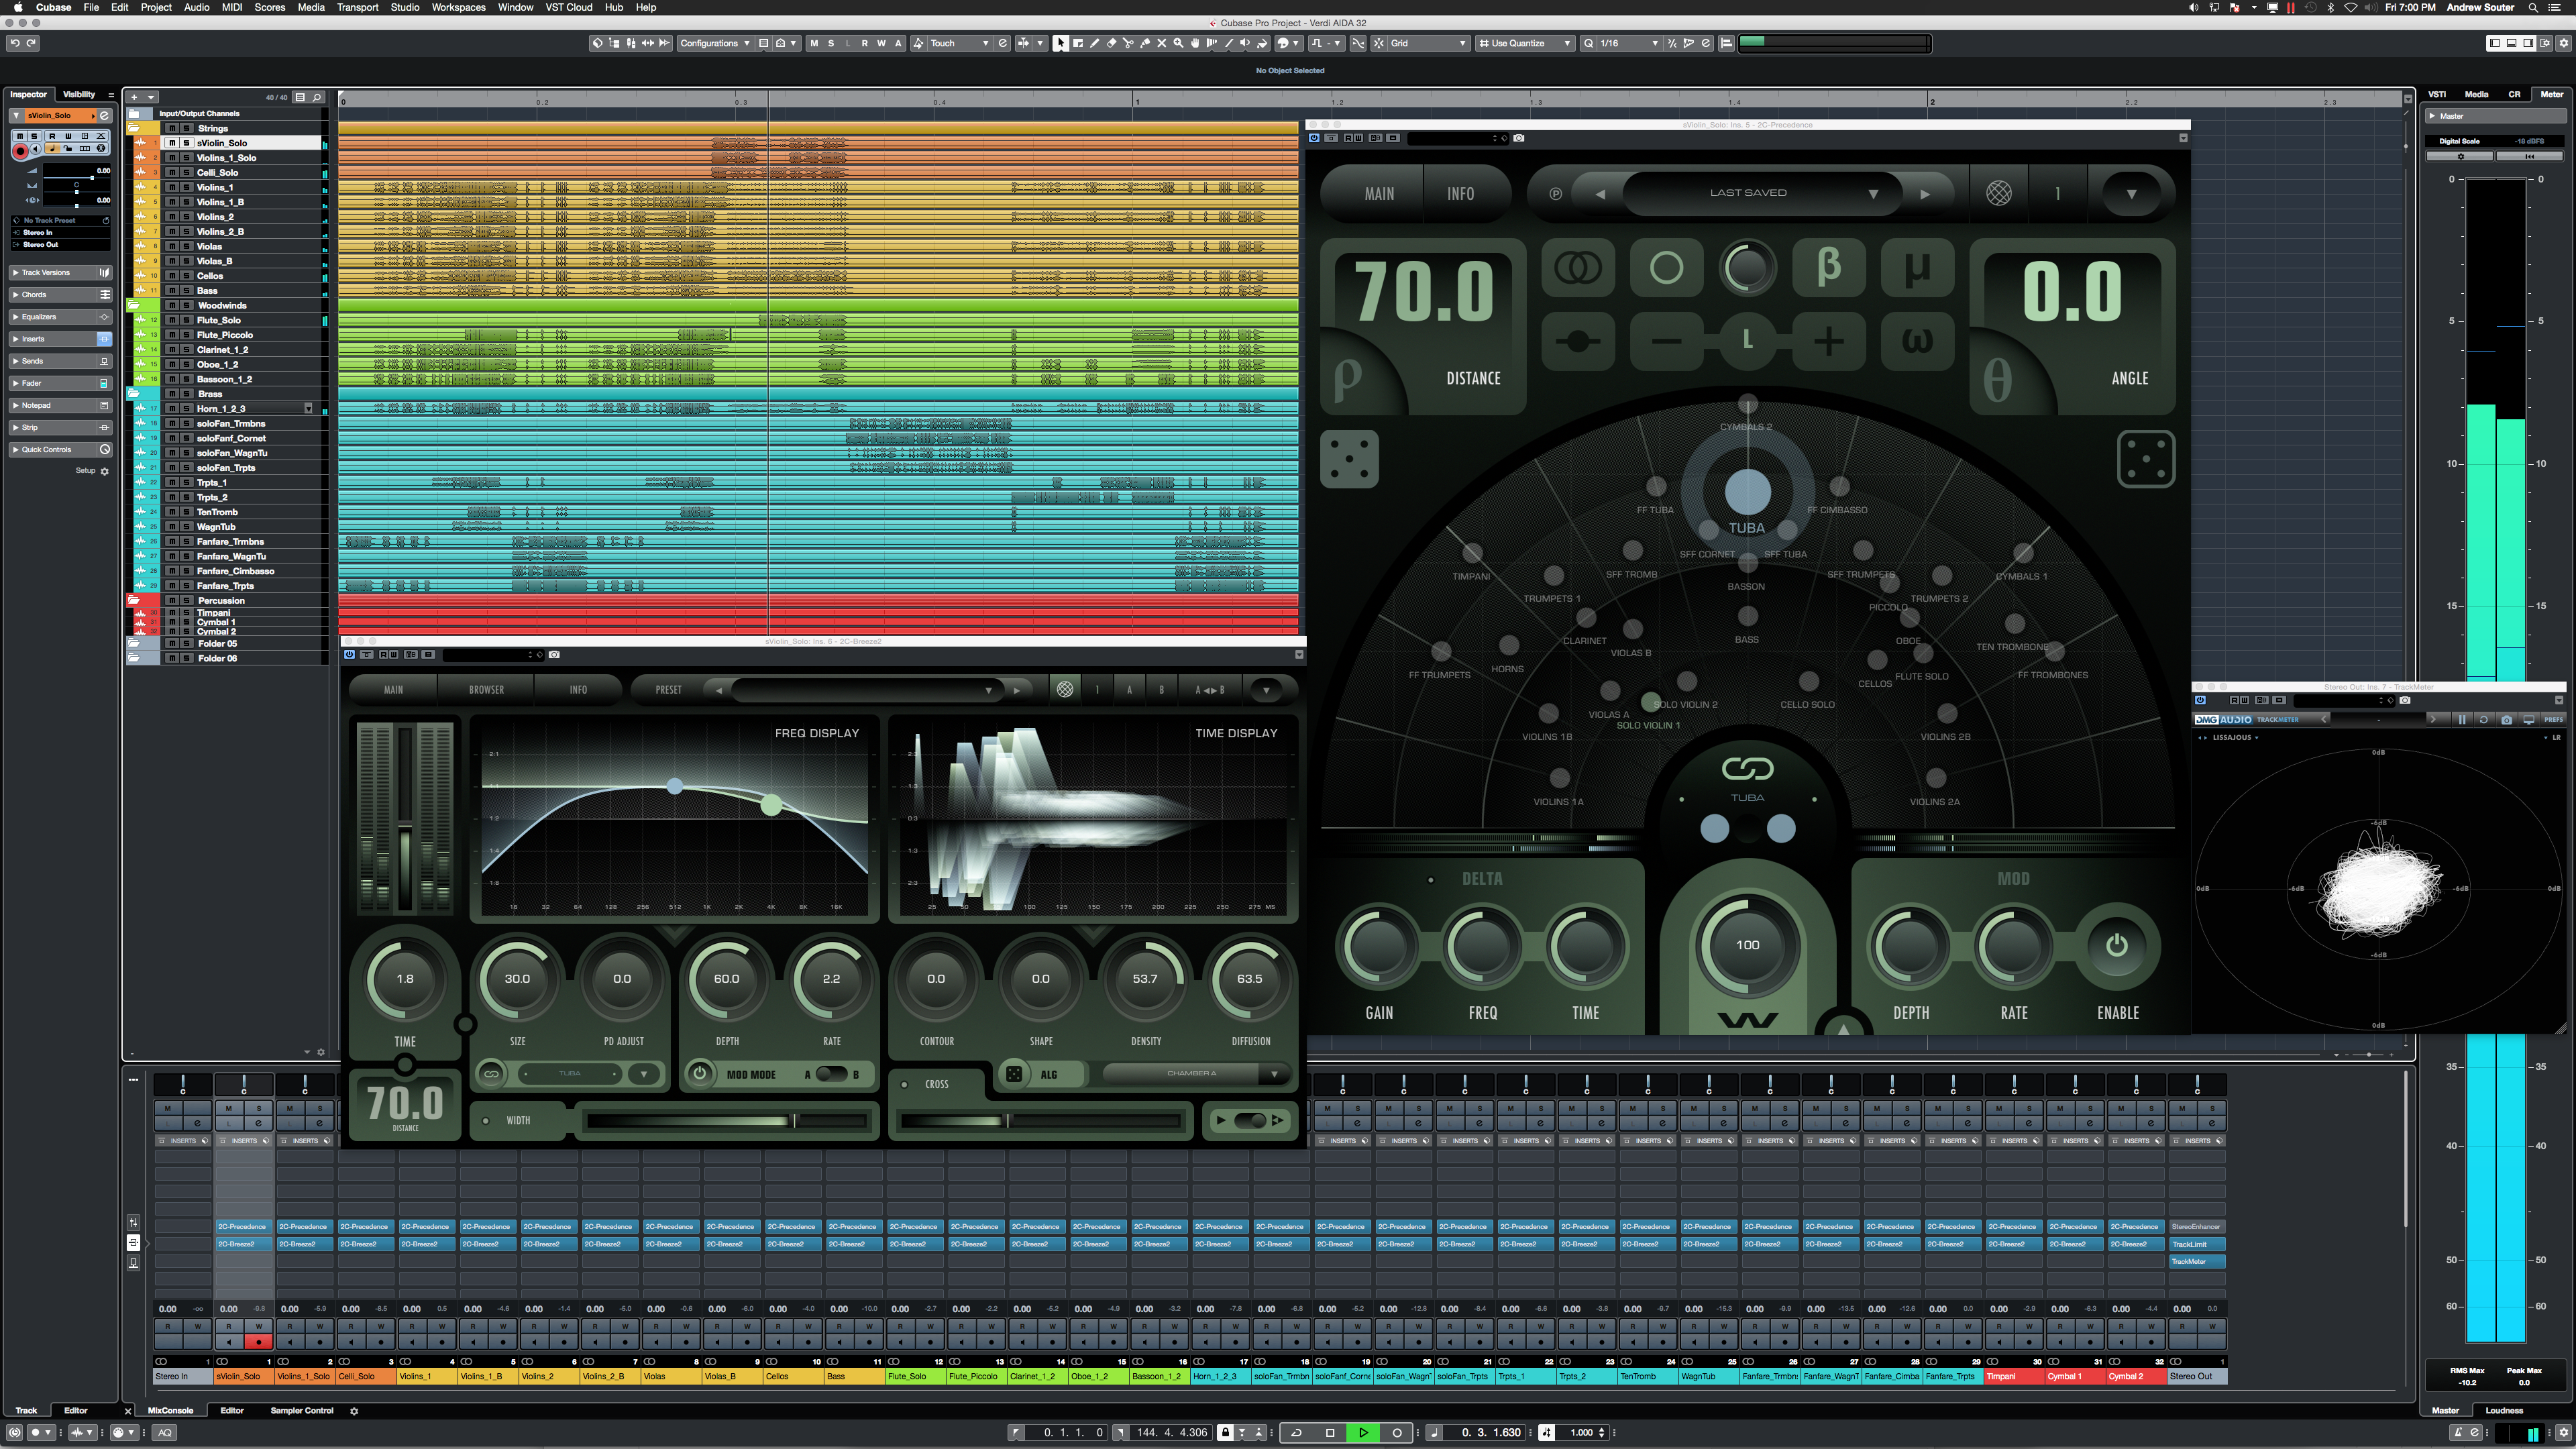Screen dimensions: 2576x1449
Task: Open the MIDI menu
Action: 232,7
